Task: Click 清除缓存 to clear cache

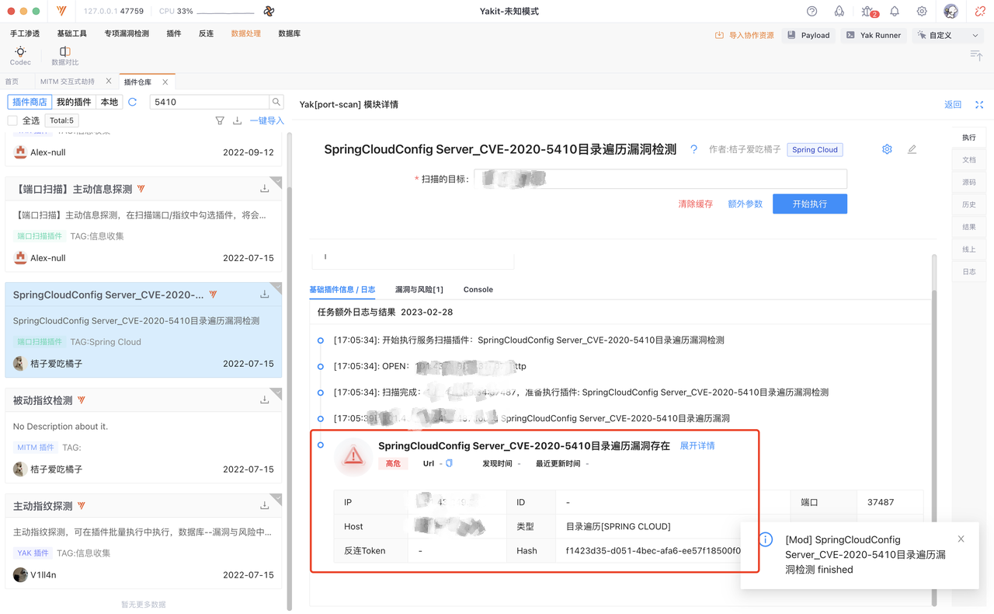Action: pos(695,204)
